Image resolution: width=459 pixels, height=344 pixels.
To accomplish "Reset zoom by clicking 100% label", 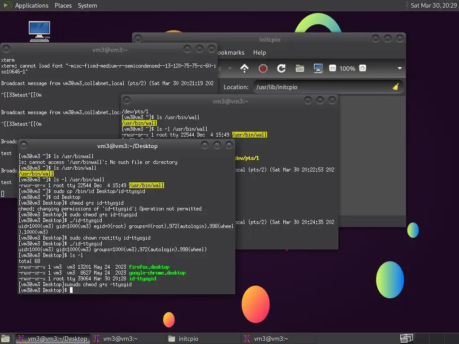I will [347, 69].
